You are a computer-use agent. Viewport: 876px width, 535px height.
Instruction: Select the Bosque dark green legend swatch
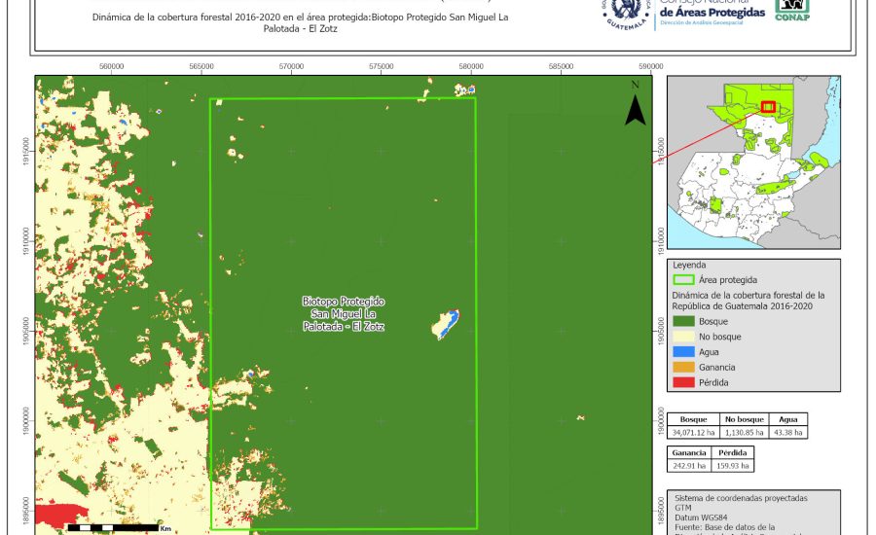pyautogui.click(x=684, y=321)
